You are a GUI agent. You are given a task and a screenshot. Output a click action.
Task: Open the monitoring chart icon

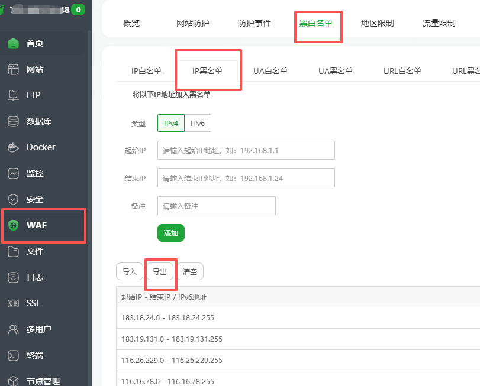click(13, 173)
